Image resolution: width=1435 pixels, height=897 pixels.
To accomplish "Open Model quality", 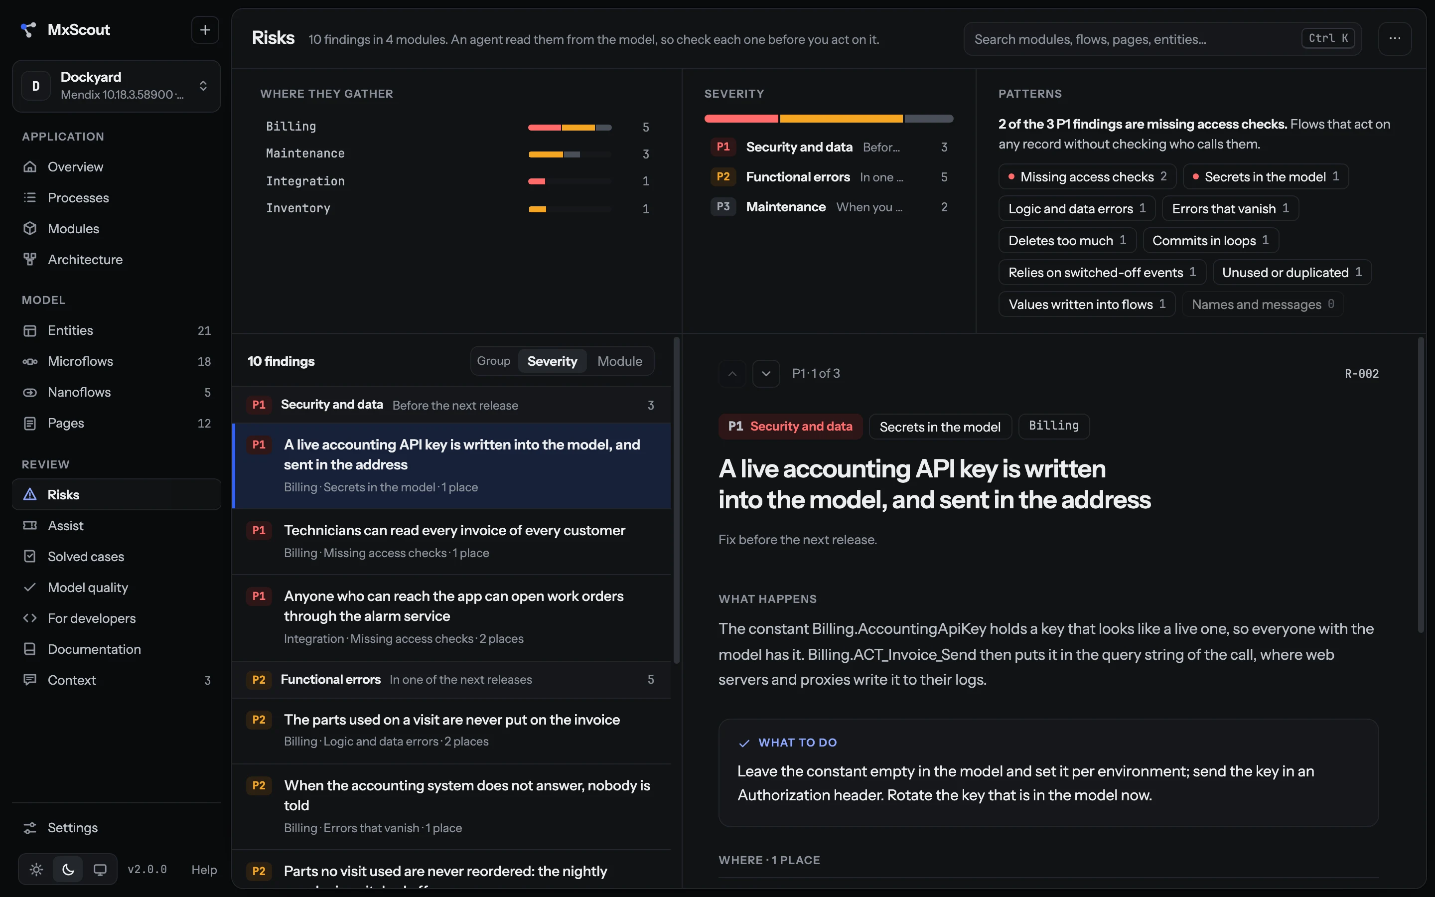I will click(116, 588).
